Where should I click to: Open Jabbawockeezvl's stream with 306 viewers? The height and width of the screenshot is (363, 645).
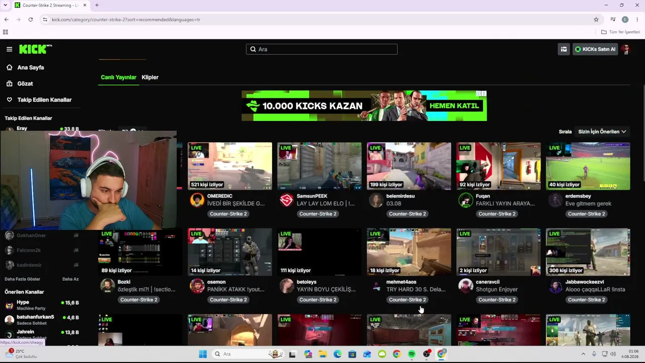(588, 252)
